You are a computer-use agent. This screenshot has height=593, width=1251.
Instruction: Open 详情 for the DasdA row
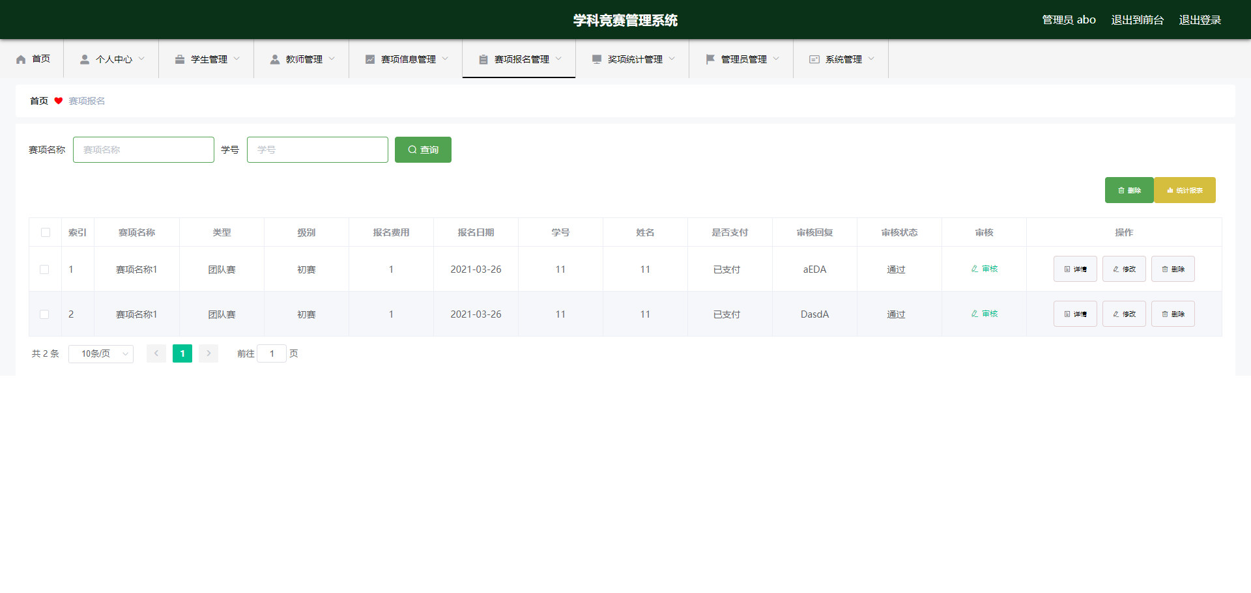point(1075,314)
